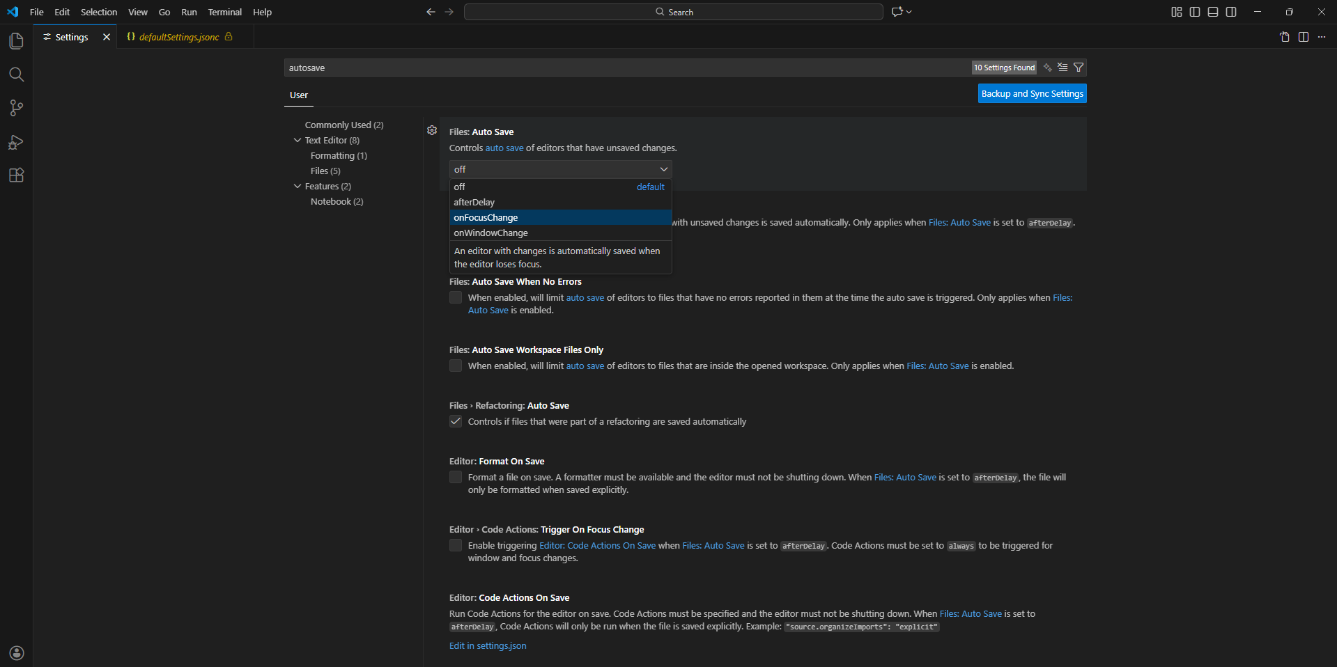This screenshot has height=667, width=1337.
Task: Click Open Settings (JSON) icon
Action: (x=1285, y=37)
